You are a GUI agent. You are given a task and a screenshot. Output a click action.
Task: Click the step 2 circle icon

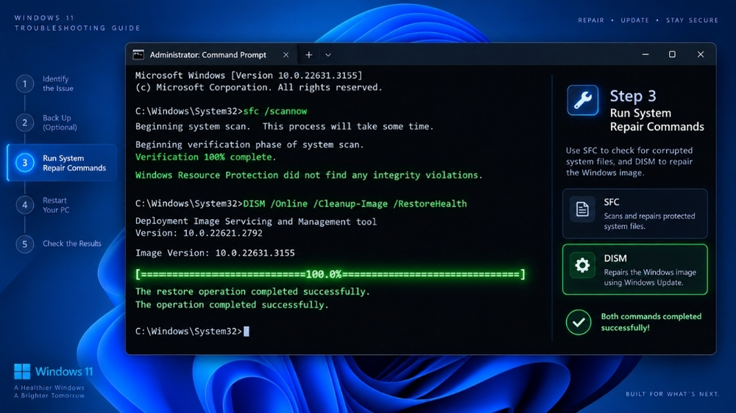point(25,122)
